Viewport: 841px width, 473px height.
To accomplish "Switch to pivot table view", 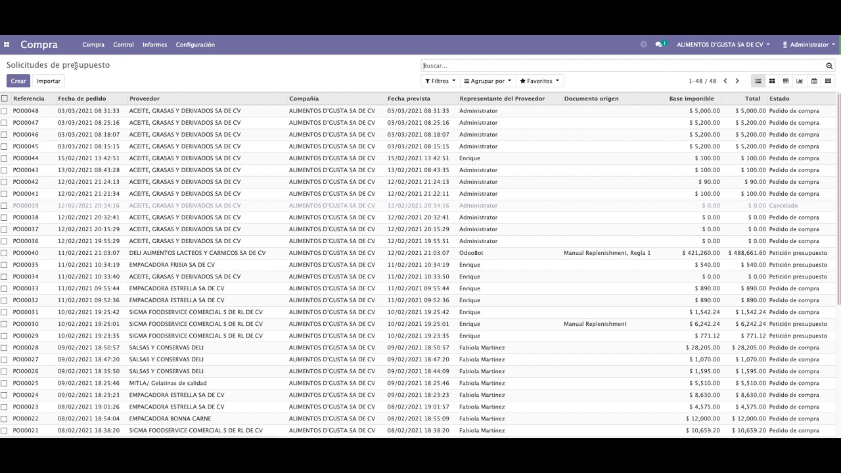I will tap(786, 81).
